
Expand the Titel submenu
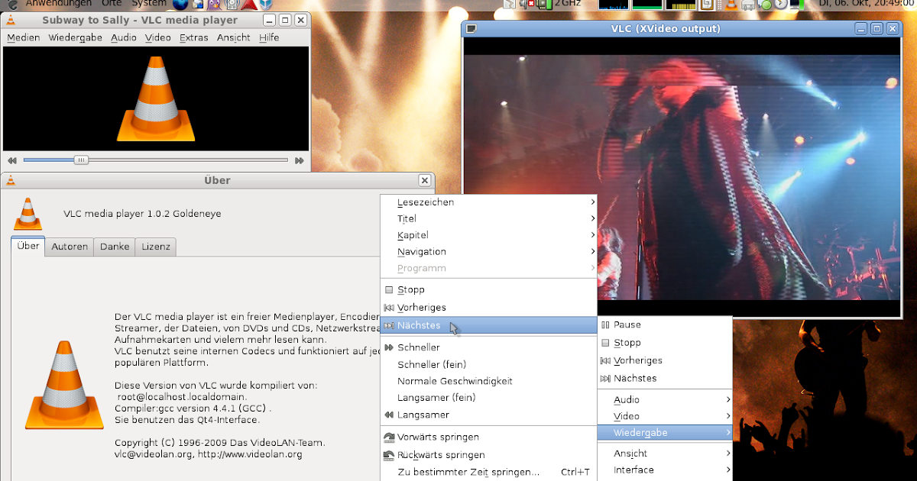(x=489, y=218)
